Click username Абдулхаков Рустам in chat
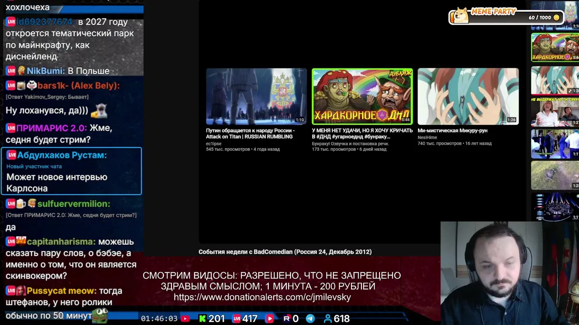 click(x=62, y=155)
